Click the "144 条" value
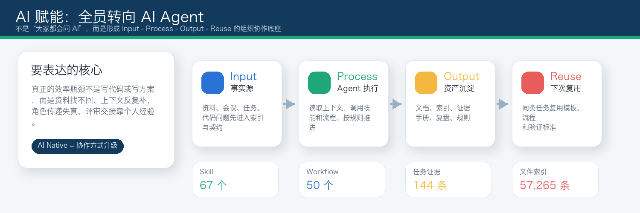Image resolution: width=640 pixels, height=213 pixels. click(x=430, y=185)
